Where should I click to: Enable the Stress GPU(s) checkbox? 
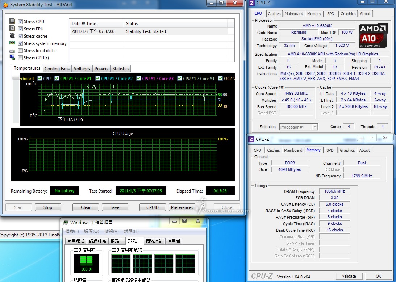click(x=20, y=58)
